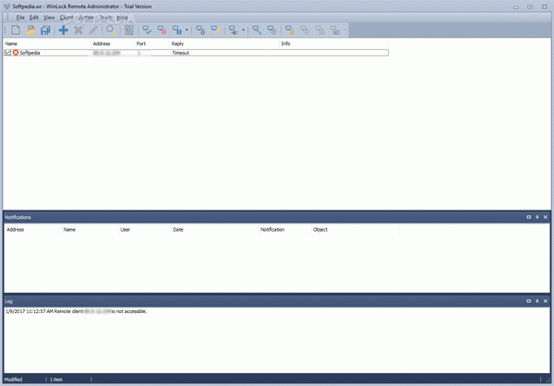Click Notifications panel Date column header

pos(214,230)
